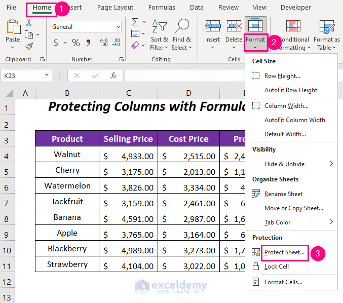
Task: Apply Comma Style format
Action: (x=88, y=43)
